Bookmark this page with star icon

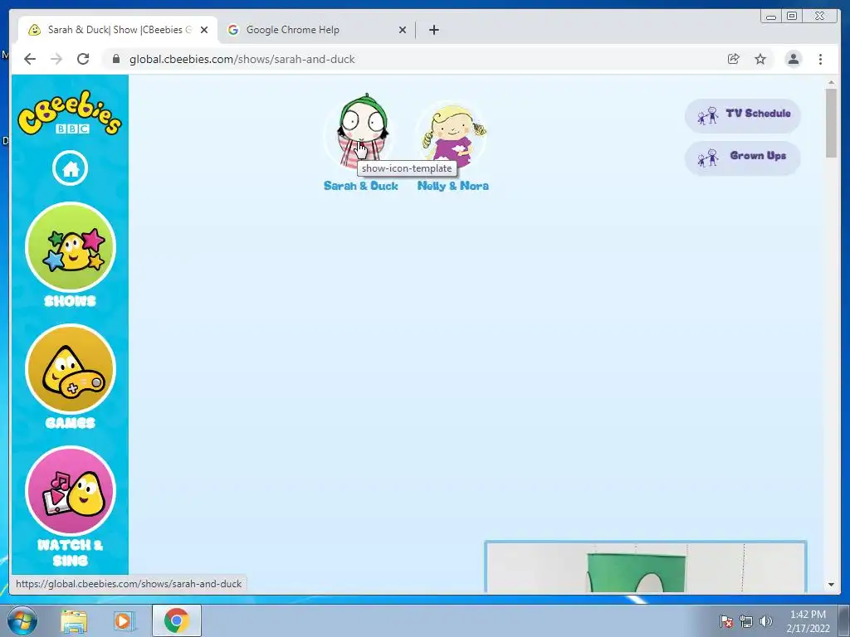[760, 59]
